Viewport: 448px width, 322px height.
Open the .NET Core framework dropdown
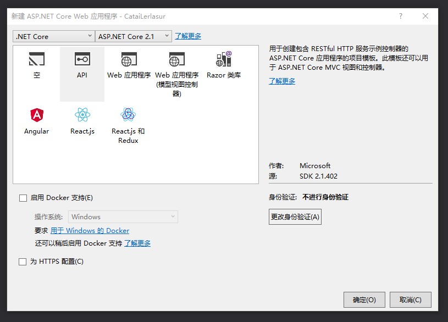(53, 36)
